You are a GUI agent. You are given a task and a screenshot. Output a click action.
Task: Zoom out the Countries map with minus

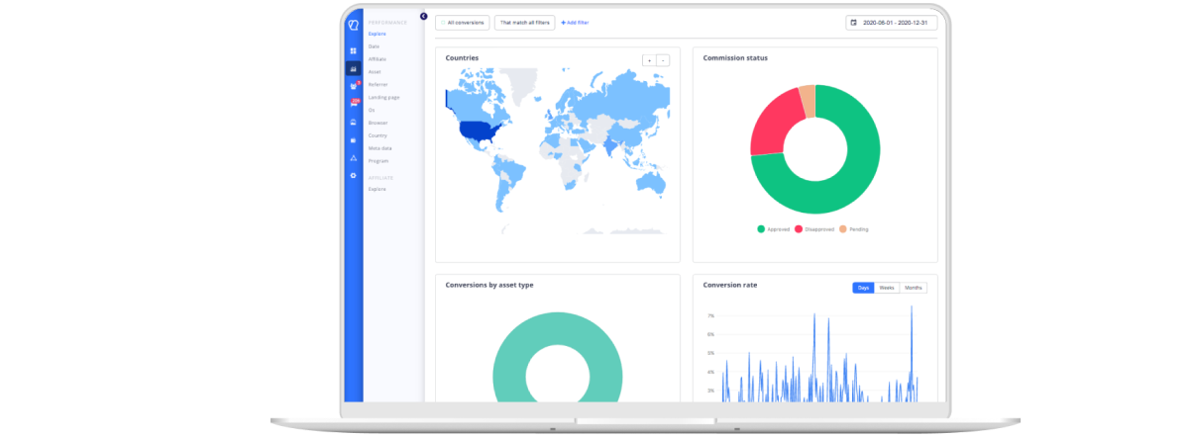663,60
